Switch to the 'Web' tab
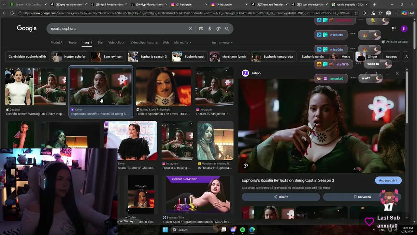 pyautogui.click(x=166, y=42)
